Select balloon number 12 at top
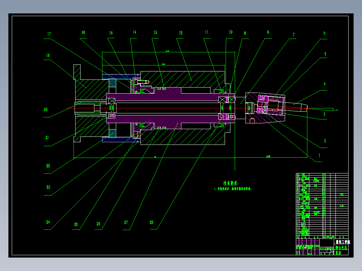This screenshot has height=271, width=362. tap(181, 33)
